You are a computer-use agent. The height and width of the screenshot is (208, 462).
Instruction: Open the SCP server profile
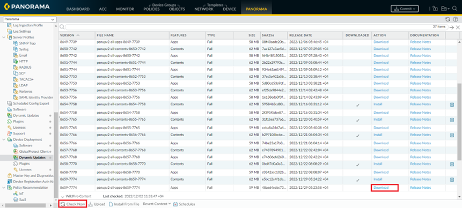click(23, 73)
